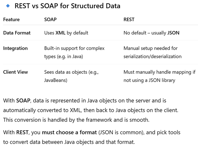The width and height of the screenshot is (198, 149).
Task: Click the blue diamond bullet icon
Action: pyautogui.click(x=8, y=6)
